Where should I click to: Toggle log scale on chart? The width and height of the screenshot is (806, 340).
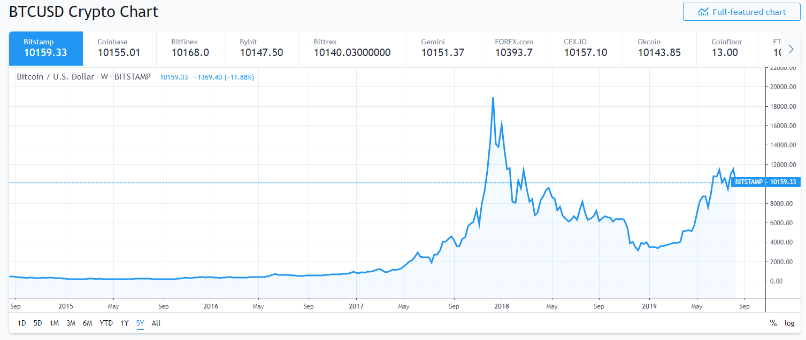point(789,323)
